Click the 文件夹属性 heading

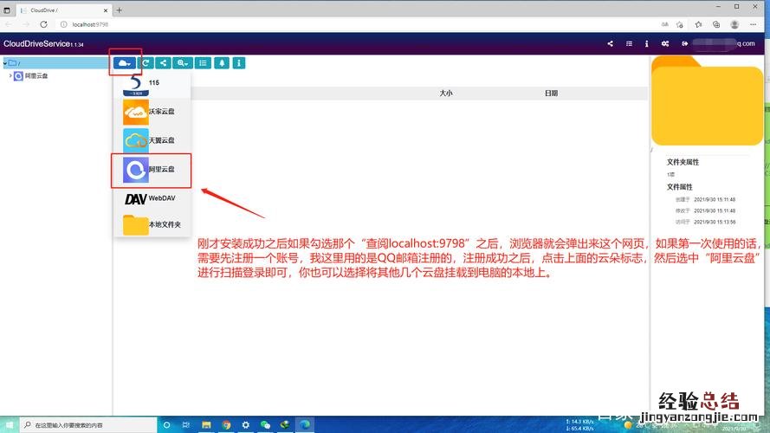(683, 162)
